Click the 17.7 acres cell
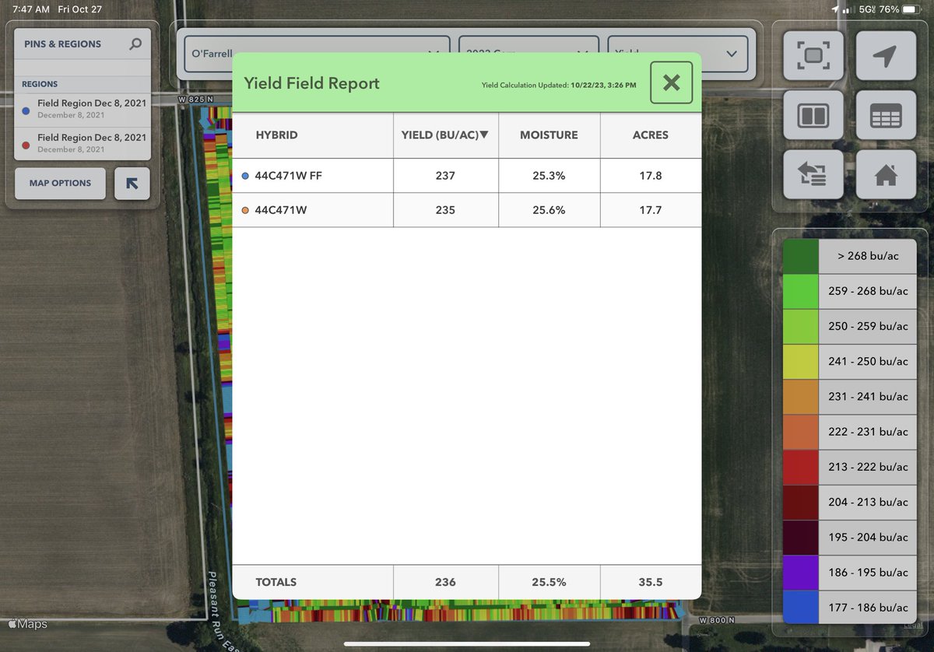This screenshot has height=652, width=934. pyautogui.click(x=651, y=210)
